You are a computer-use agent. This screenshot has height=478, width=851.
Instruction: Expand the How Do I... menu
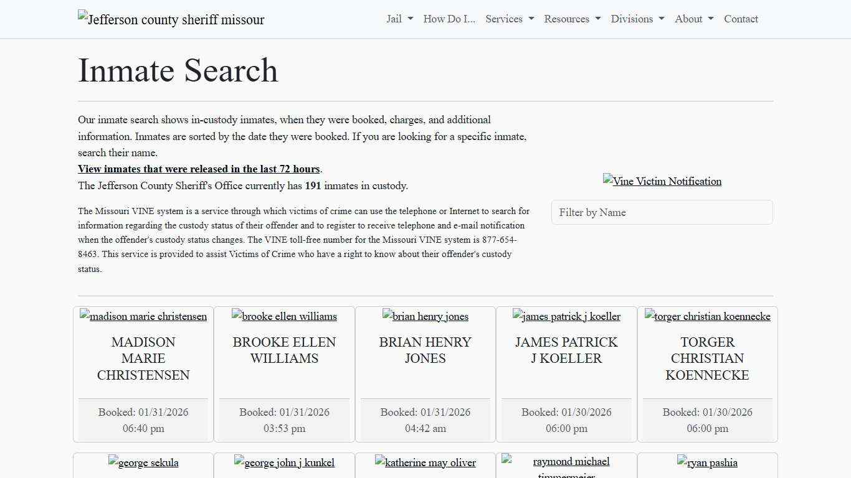(x=449, y=19)
